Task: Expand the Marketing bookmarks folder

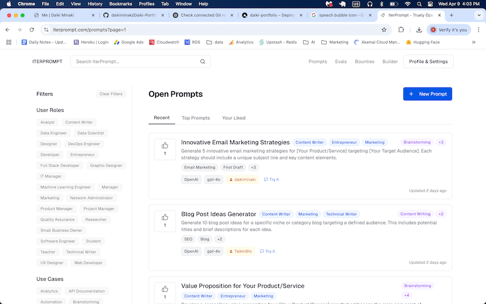Action: (335, 42)
